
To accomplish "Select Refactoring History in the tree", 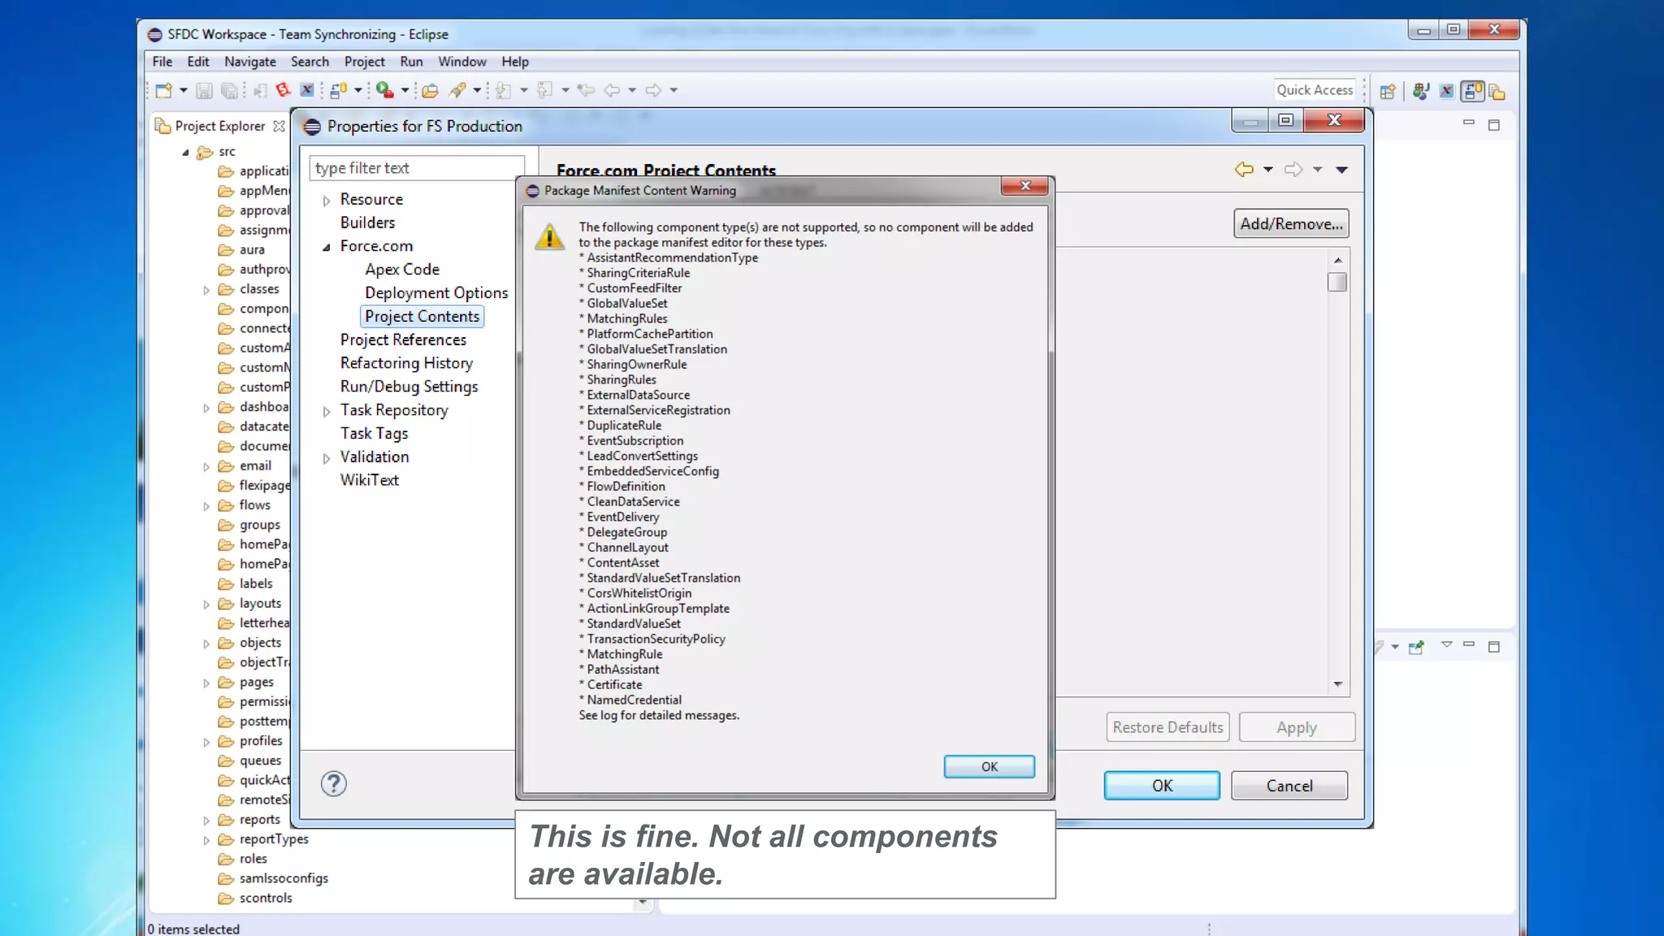I will (406, 364).
